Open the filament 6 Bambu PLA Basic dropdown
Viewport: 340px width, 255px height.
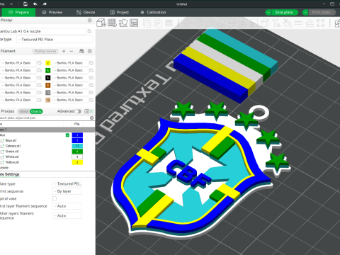coord(70,78)
